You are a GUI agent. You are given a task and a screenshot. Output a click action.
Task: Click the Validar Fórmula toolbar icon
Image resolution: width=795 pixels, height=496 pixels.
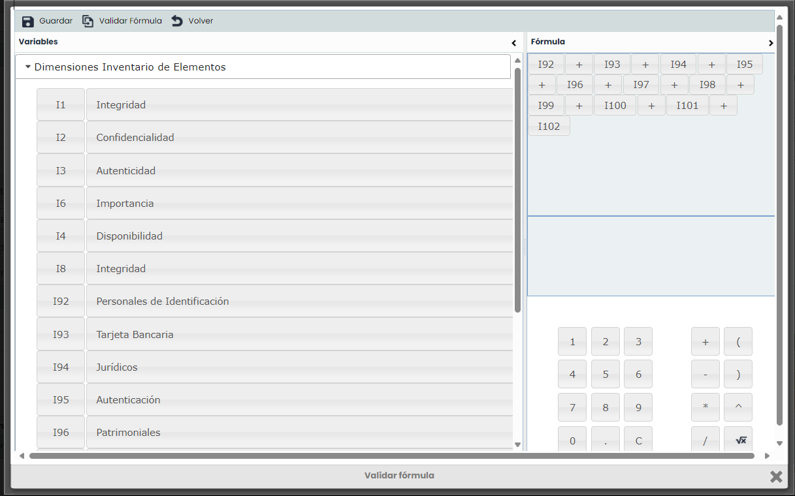pyautogui.click(x=88, y=22)
